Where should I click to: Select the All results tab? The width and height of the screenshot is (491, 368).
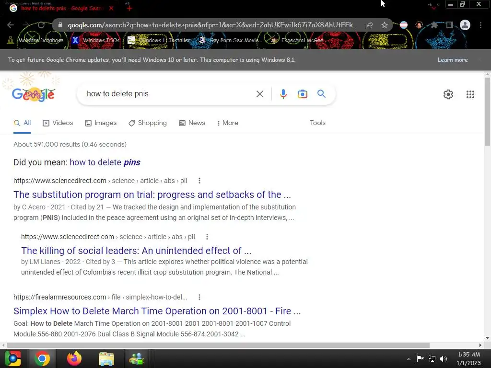(x=22, y=123)
